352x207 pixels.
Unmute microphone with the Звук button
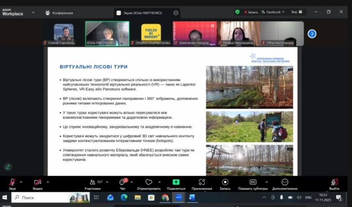click(x=13, y=182)
